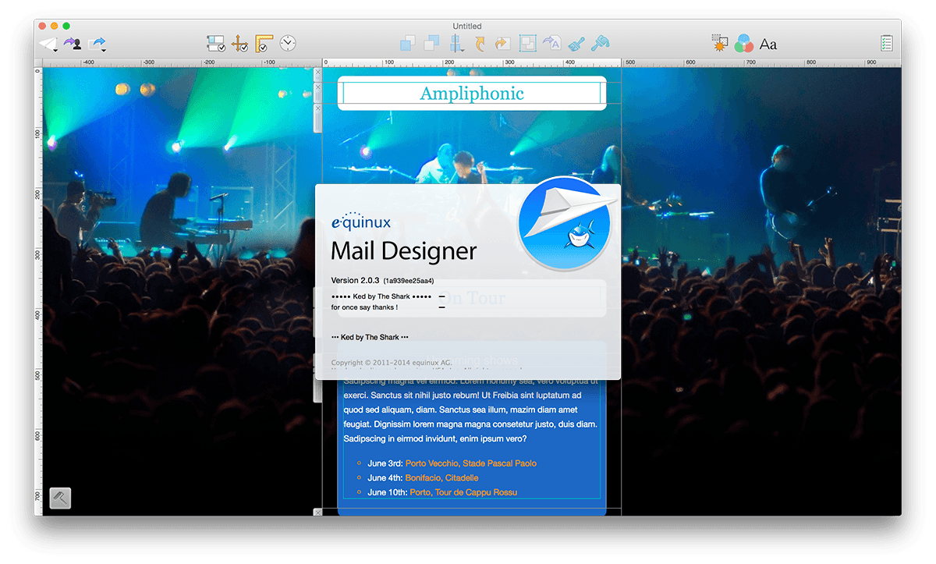Click the orange rotate arrow icon
The height and width of the screenshot is (564, 936).
coord(480,44)
